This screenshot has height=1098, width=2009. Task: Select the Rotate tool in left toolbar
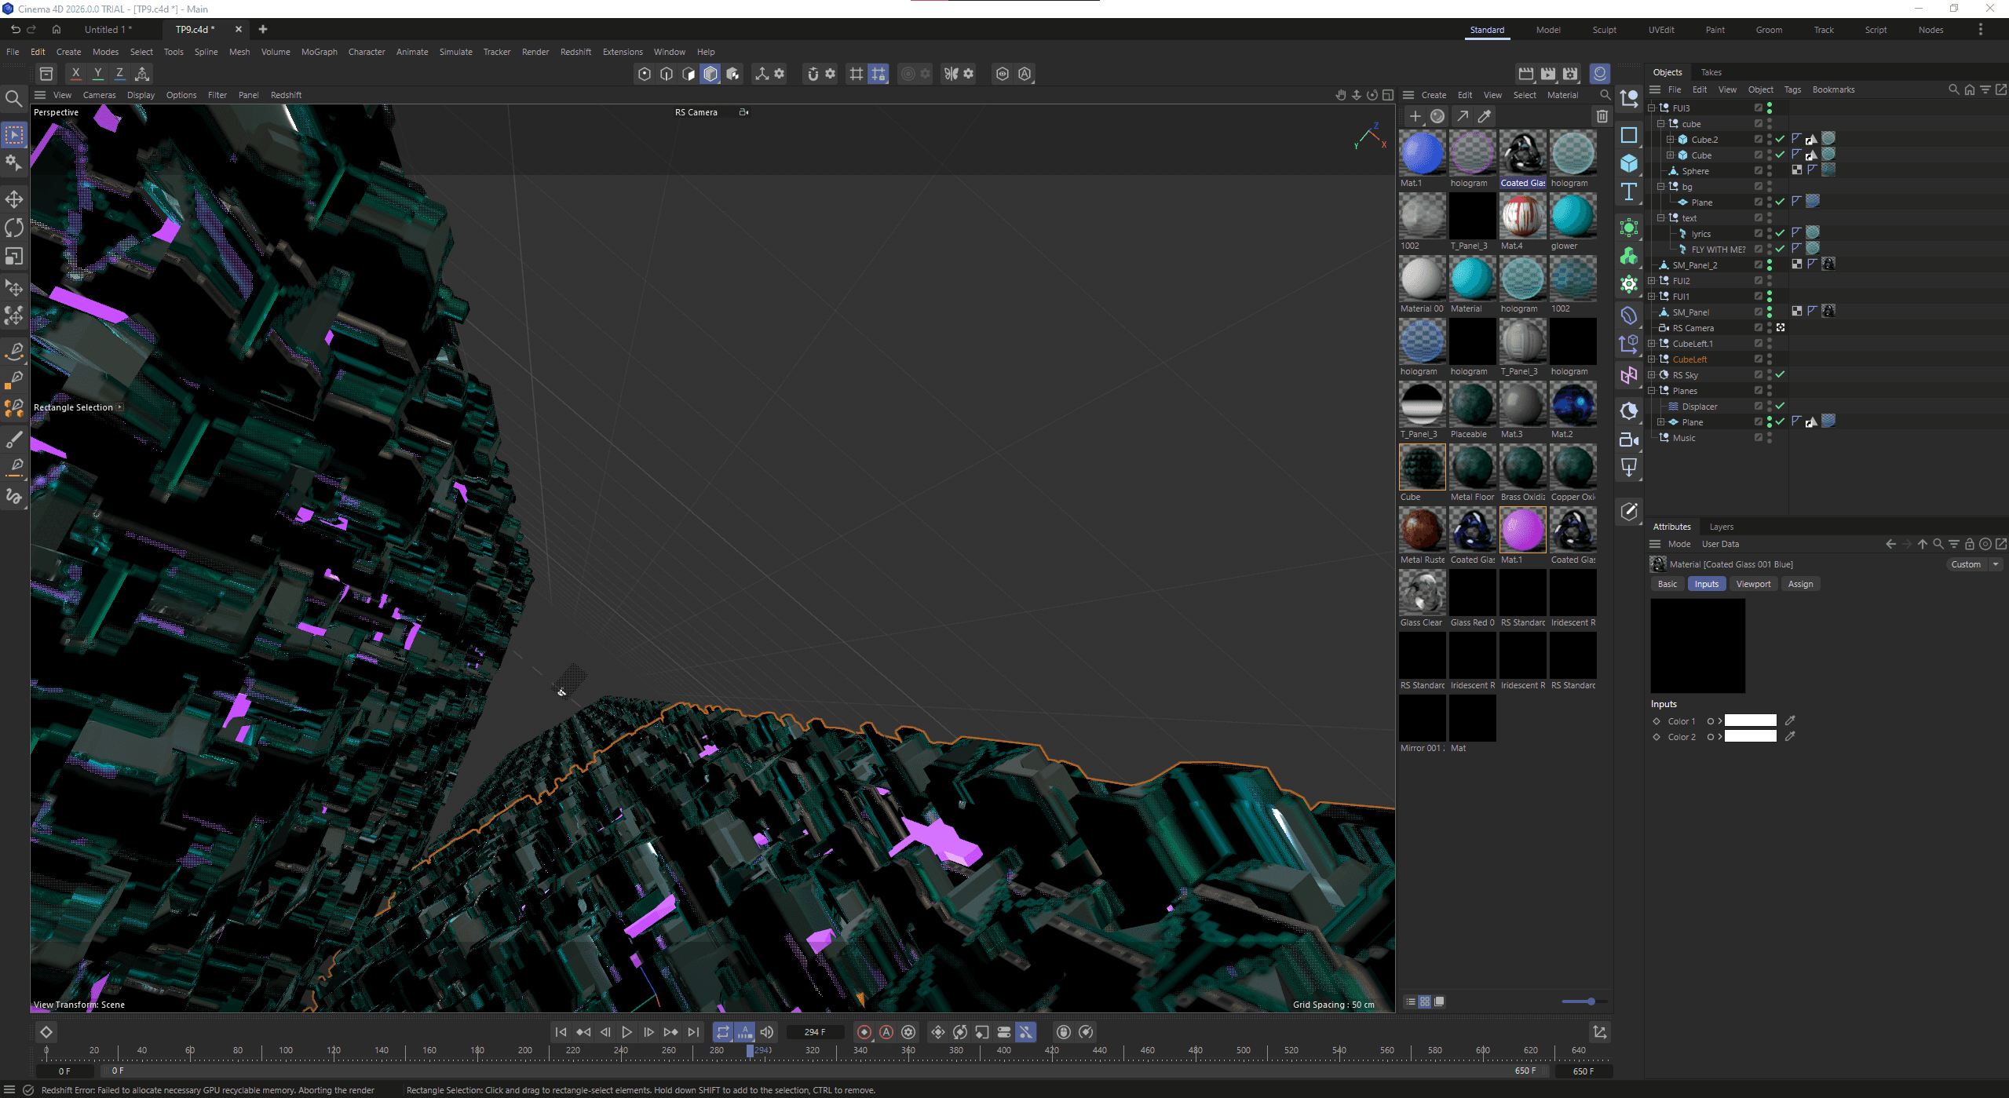click(14, 228)
